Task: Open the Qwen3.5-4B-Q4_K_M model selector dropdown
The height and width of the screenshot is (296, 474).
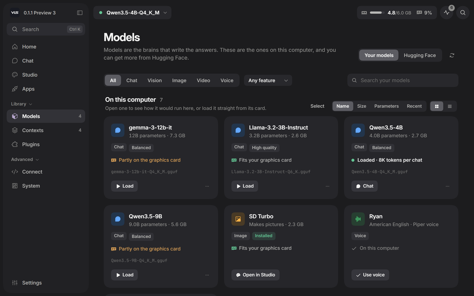Action: coord(132,13)
